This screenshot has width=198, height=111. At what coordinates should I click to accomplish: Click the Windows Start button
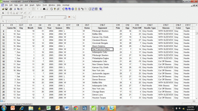[x=4, y=108]
